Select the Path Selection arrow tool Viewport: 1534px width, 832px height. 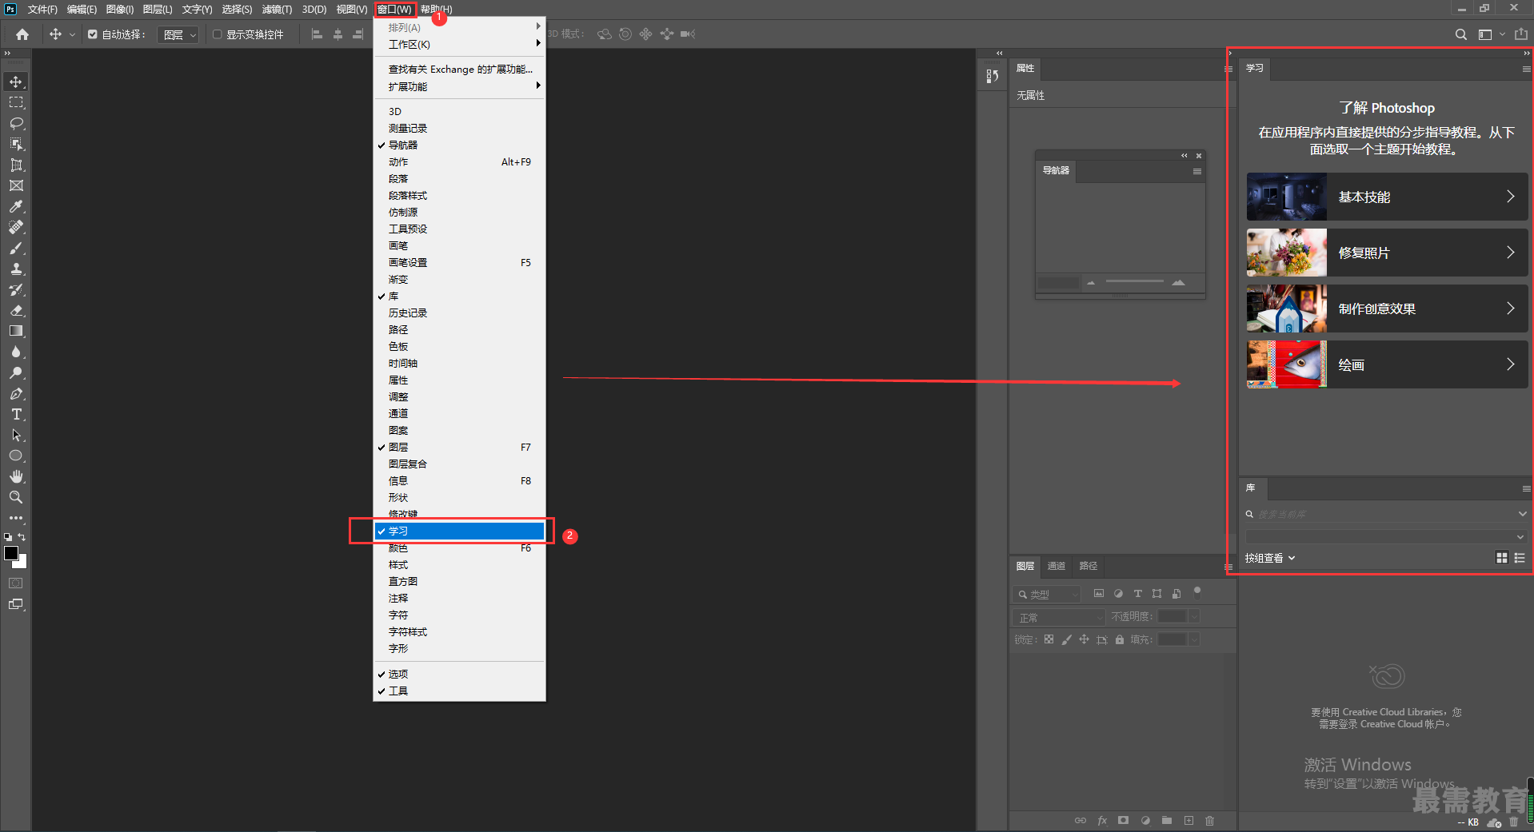tap(16, 435)
